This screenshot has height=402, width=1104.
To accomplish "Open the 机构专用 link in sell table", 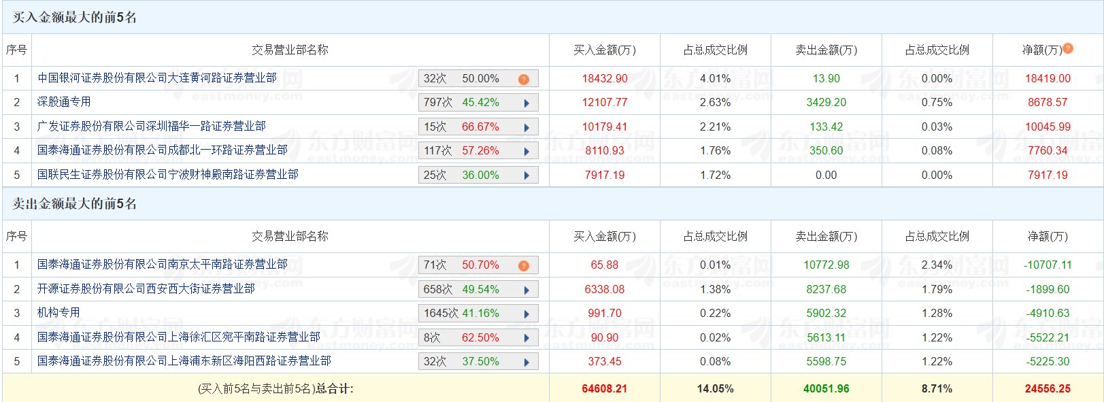I will pos(58,313).
